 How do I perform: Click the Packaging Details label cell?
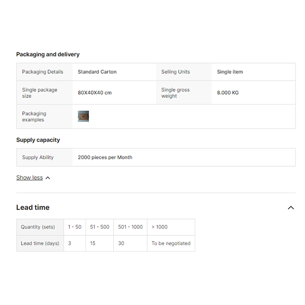point(43,72)
